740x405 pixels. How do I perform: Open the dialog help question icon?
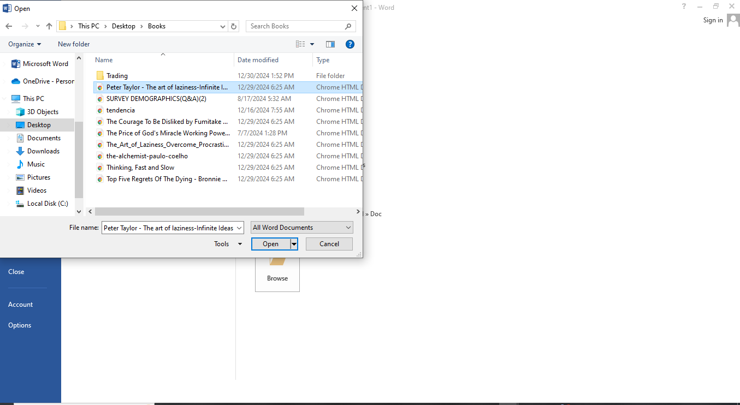click(x=350, y=44)
